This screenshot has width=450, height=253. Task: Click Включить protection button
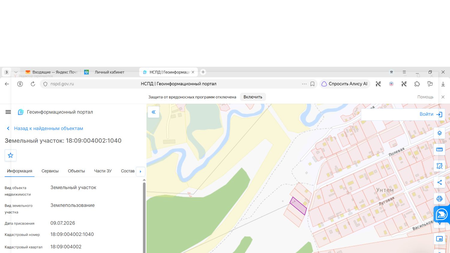253,97
